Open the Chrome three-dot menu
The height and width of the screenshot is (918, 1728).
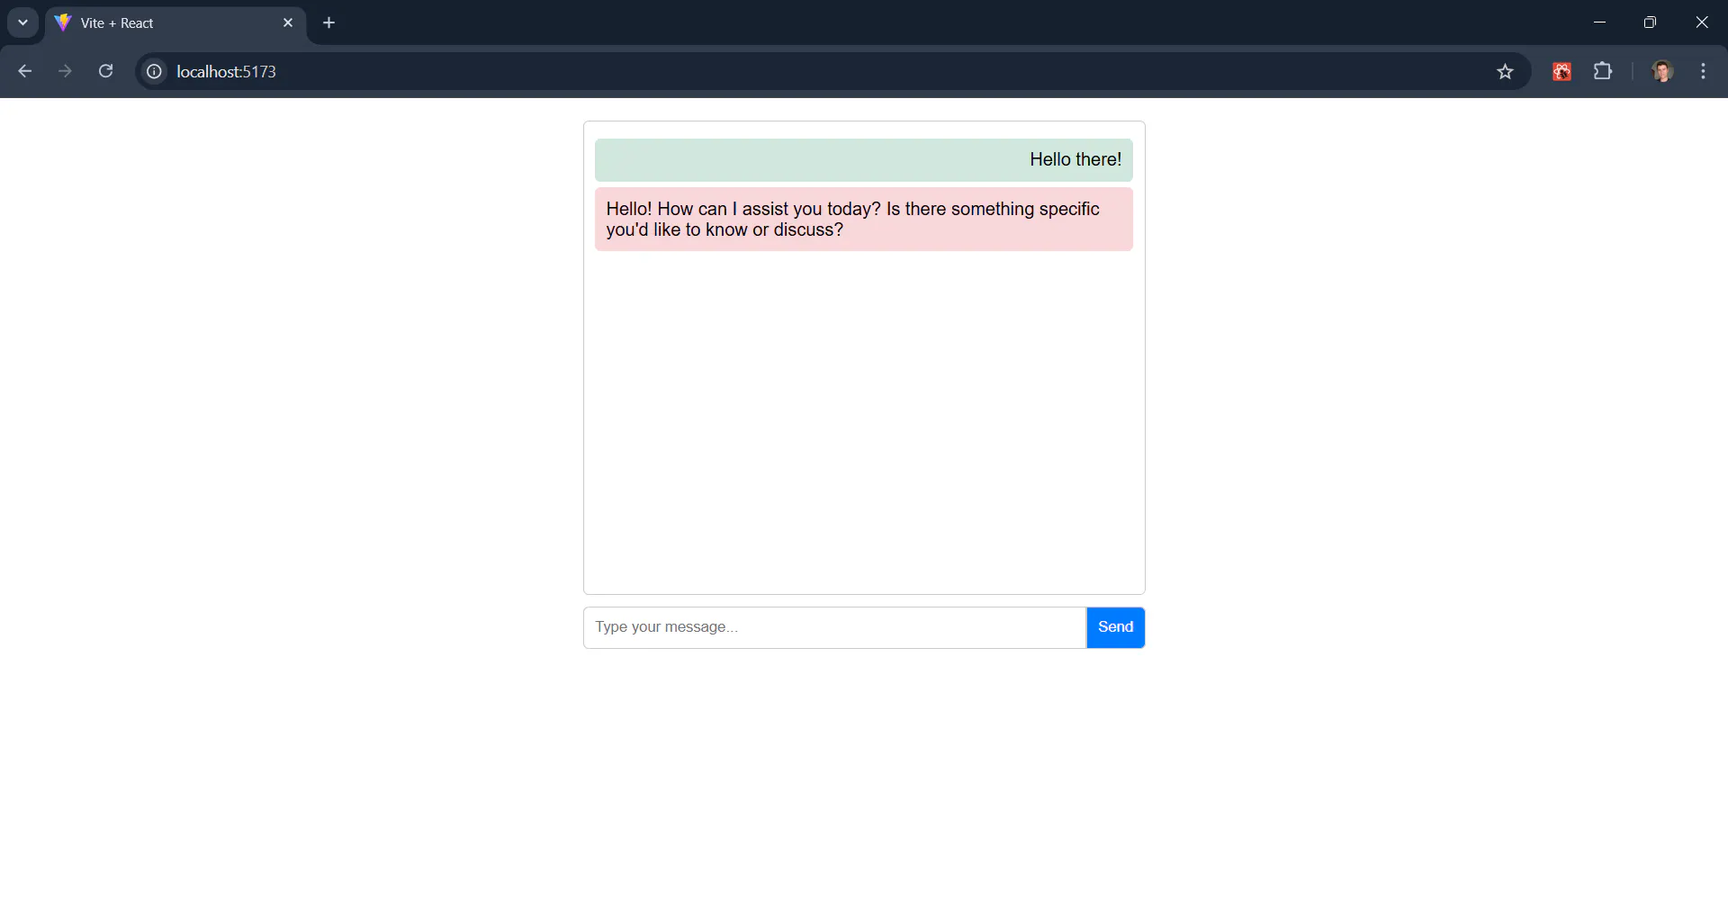(1703, 71)
